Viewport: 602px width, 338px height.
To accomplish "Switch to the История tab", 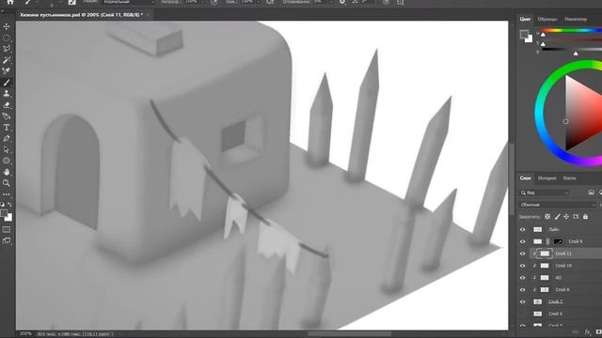I will (x=547, y=178).
